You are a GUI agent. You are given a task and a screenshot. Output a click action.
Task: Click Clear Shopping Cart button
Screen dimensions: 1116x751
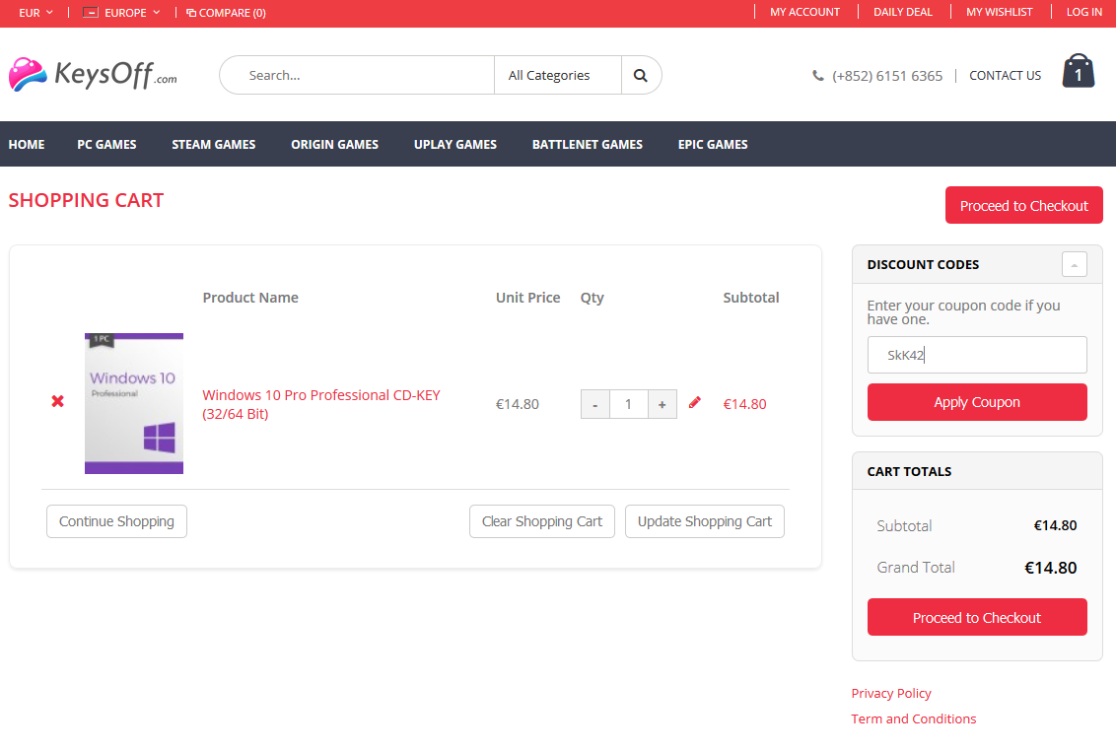pyautogui.click(x=541, y=521)
